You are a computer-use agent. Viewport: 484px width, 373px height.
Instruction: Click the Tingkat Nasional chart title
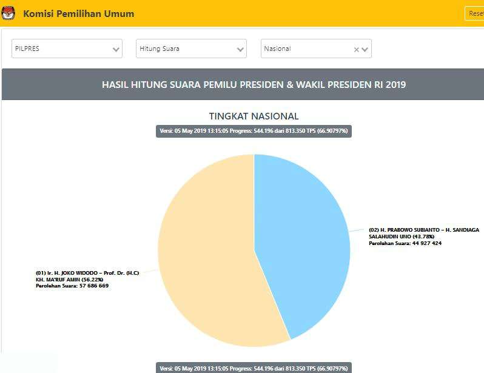254,116
